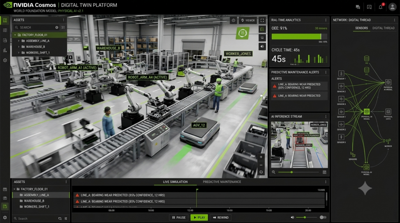Toggle fullscreen viewport icon

(x=262, y=20)
